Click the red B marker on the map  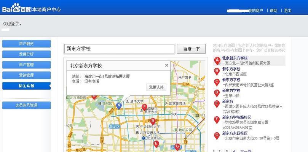pyautogui.click(x=153, y=121)
